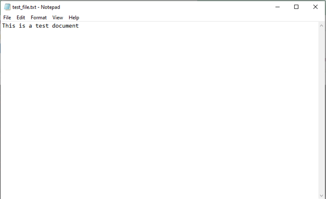Open the Edit menu

point(21,18)
